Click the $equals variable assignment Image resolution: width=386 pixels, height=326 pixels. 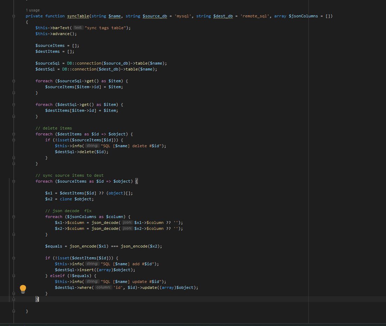click(x=53, y=246)
